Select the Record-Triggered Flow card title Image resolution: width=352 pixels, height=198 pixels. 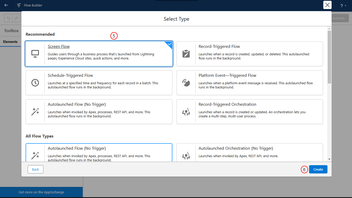pyautogui.click(x=219, y=47)
